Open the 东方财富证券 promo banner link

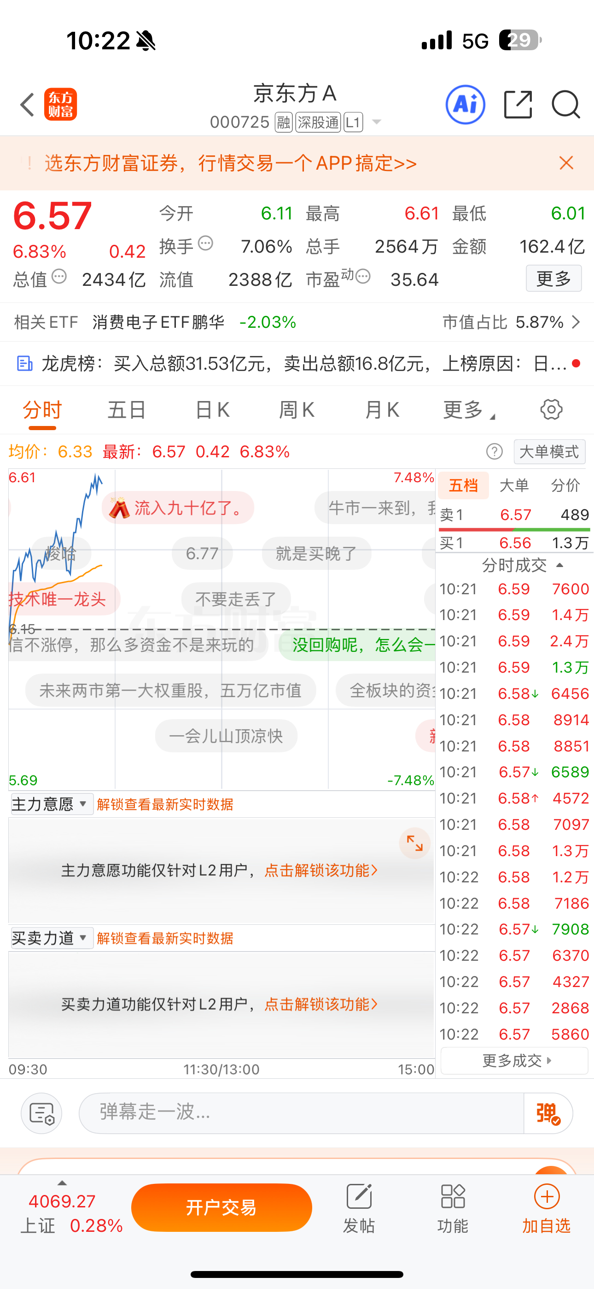(x=231, y=163)
